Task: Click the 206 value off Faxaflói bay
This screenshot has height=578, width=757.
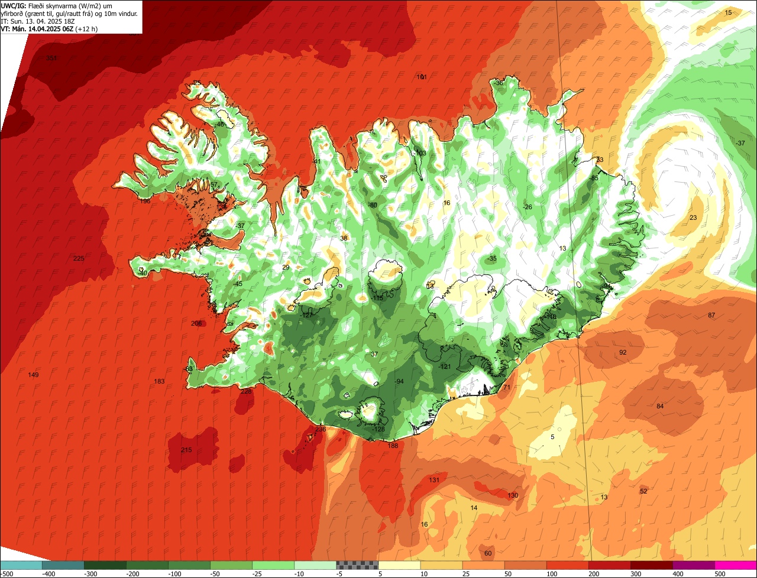Action: click(196, 323)
